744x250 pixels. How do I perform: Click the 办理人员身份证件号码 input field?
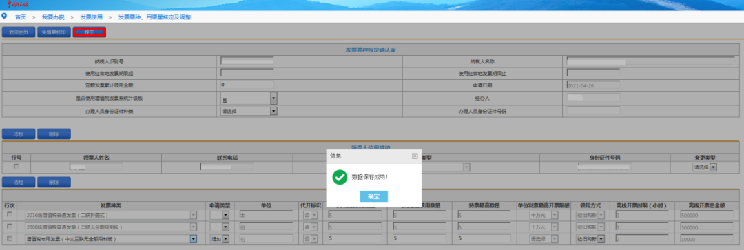click(594, 111)
